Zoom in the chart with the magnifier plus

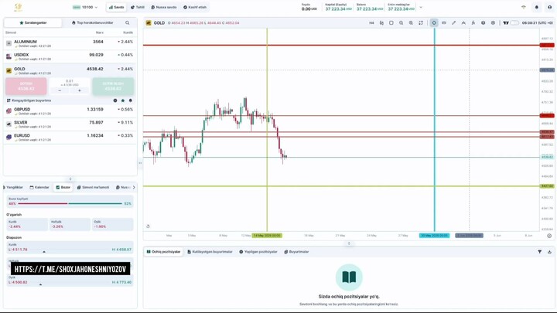coord(411,22)
